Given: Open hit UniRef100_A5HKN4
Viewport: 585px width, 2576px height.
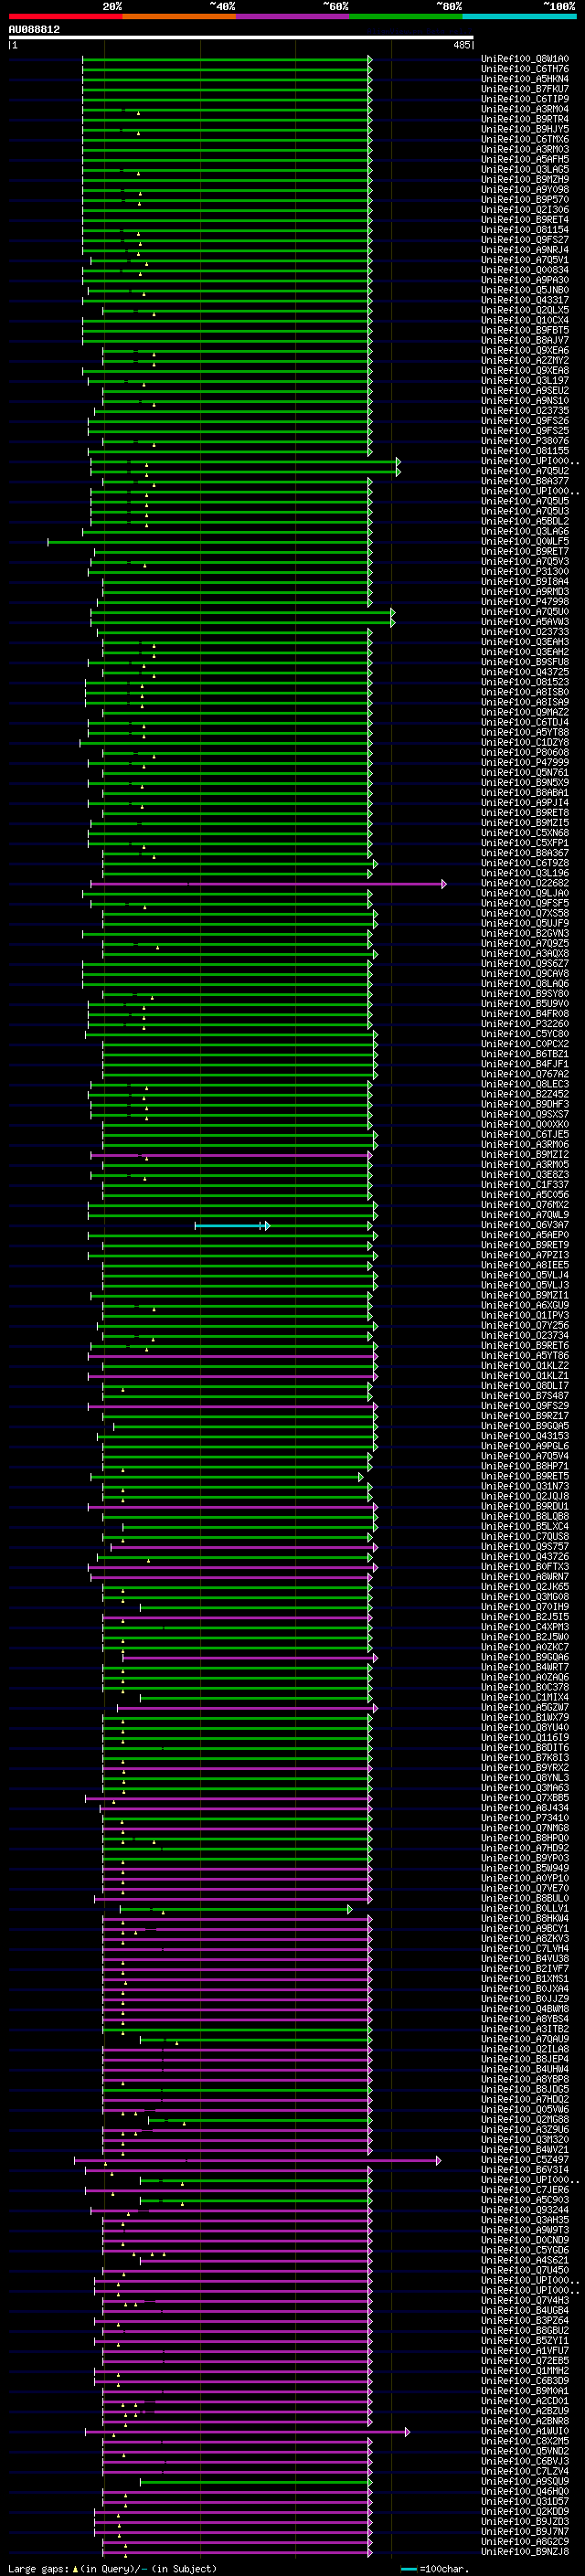Looking at the screenshot, I should click(525, 79).
